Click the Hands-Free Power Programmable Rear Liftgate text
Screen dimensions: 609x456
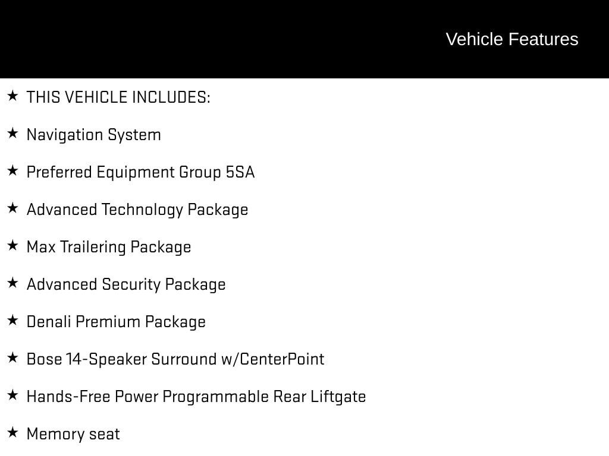coord(196,397)
